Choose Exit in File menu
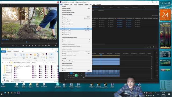This screenshot has height=97, width=172. pos(76,71)
